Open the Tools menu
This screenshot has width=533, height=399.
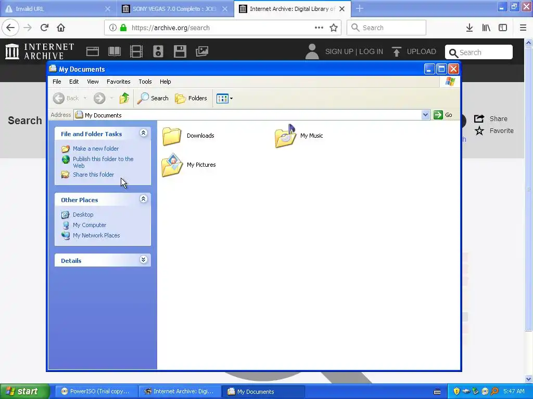[x=145, y=82]
